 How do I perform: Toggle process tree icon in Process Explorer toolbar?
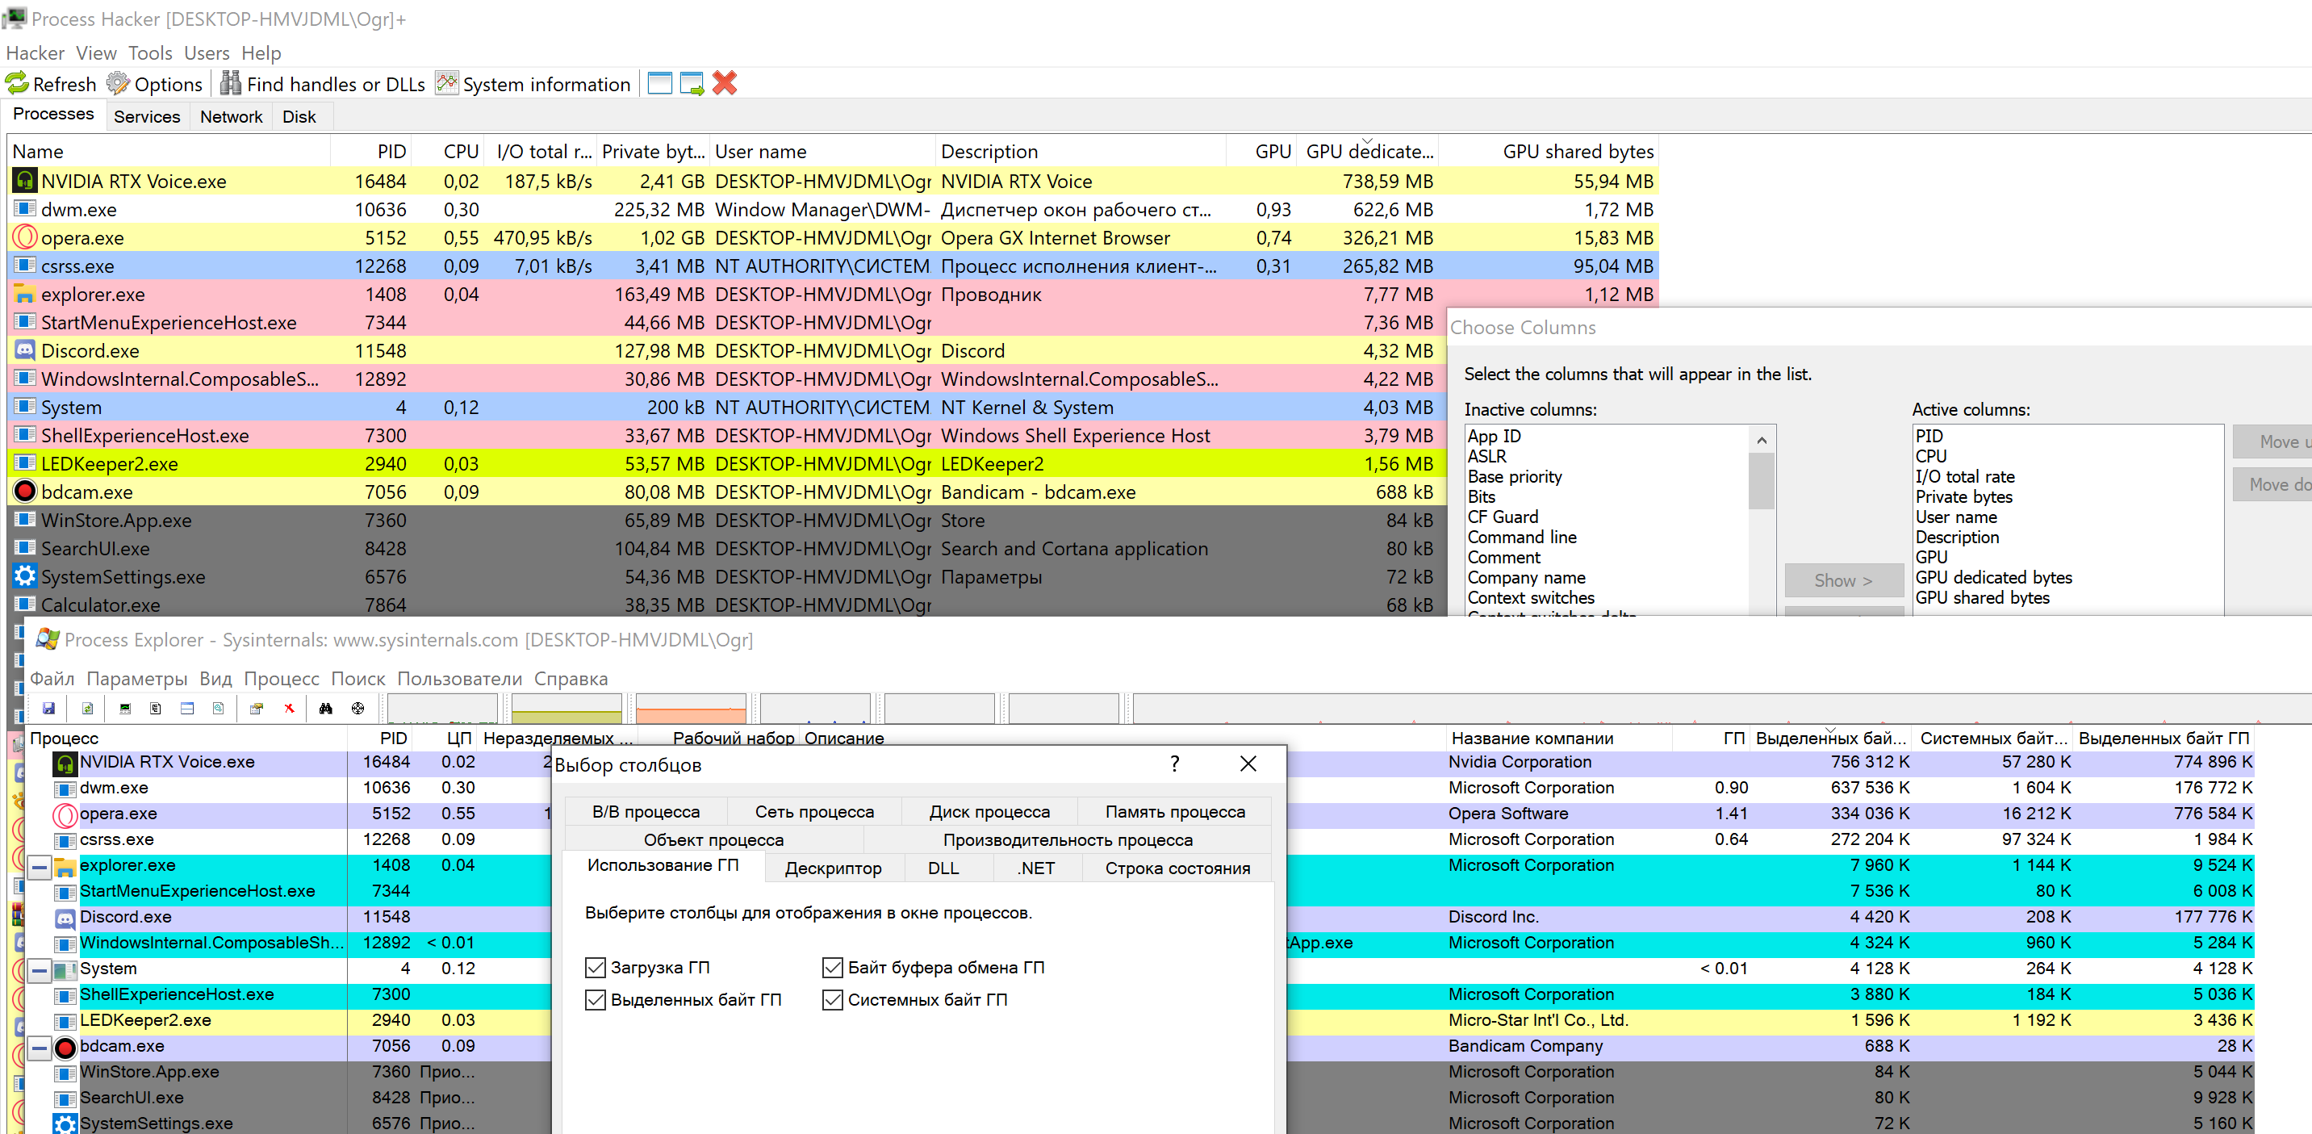[x=157, y=709]
